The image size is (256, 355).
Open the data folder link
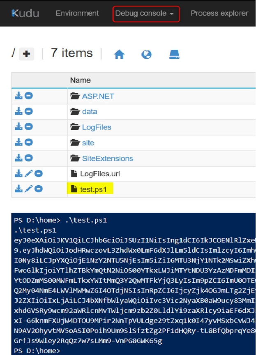[90, 112]
